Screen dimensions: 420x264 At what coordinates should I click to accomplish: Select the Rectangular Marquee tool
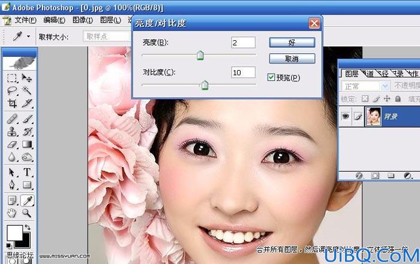point(12,78)
